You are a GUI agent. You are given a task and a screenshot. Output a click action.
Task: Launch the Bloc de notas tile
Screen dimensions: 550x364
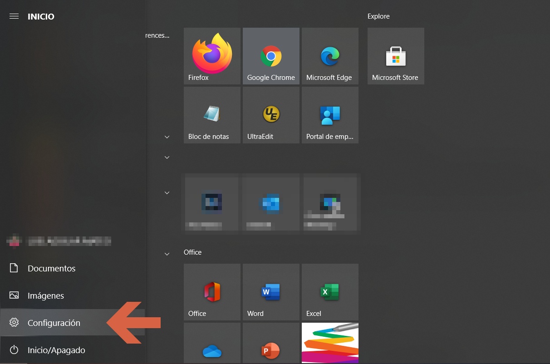[212, 115]
